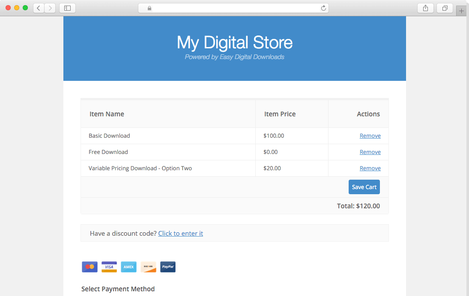The width and height of the screenshot is (469, 296).
Task: Click the Save Cart button
Action: coord(364,187)
